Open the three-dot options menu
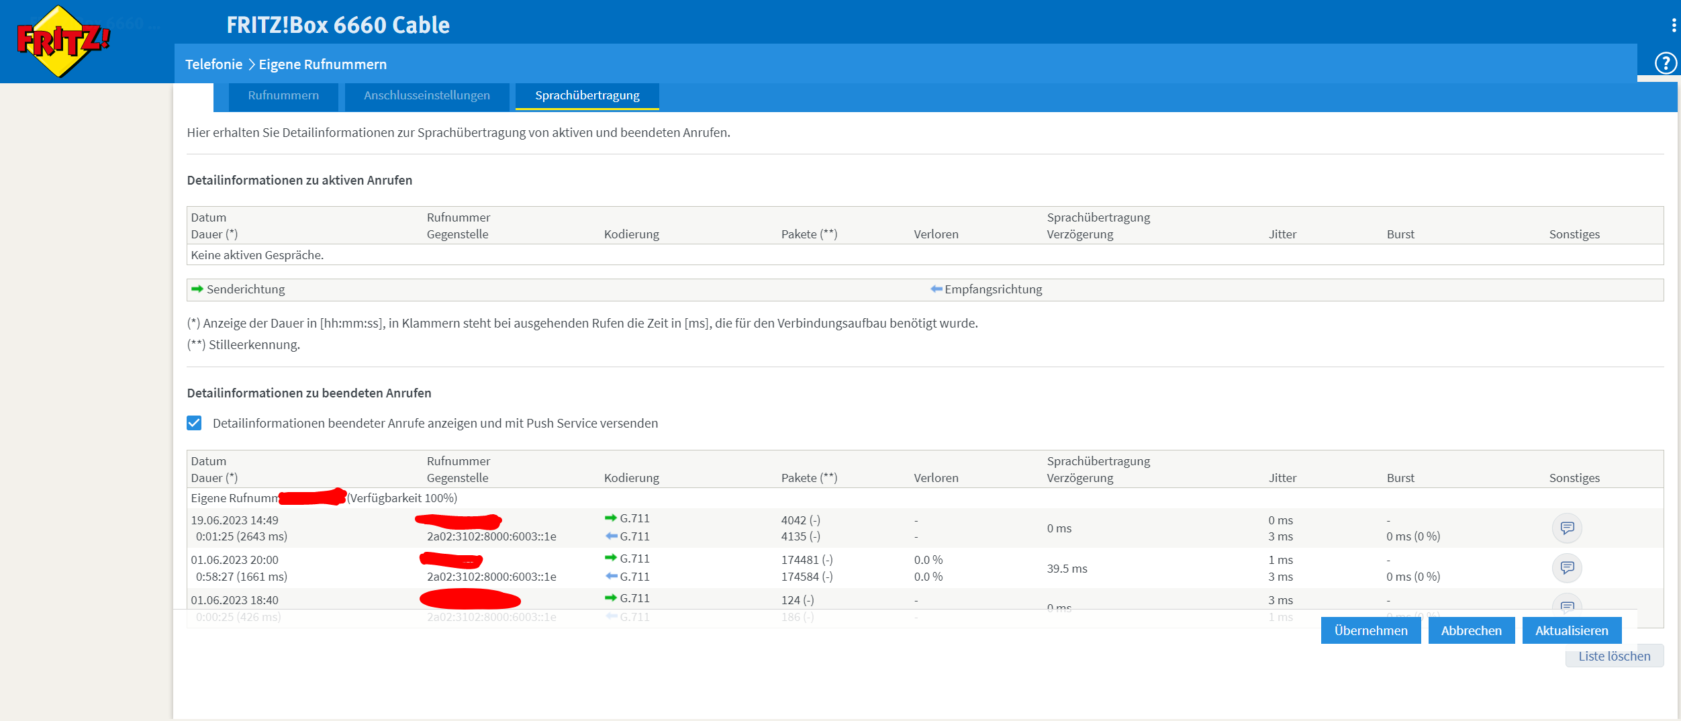1681x721 pixels. click(x=1674, y=26)
